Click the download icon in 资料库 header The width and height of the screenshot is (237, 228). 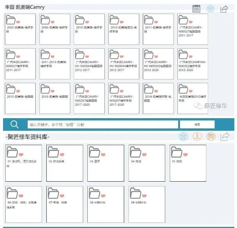click(197, 136)
